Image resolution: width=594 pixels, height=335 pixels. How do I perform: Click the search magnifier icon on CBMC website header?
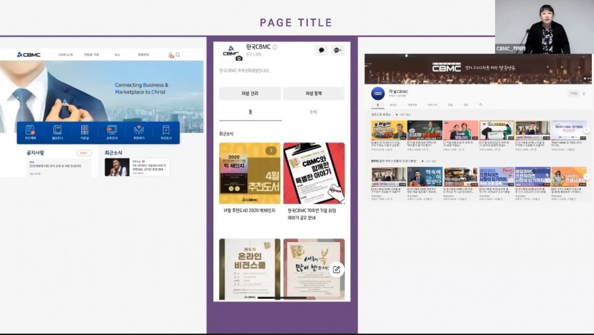point(178,55)
